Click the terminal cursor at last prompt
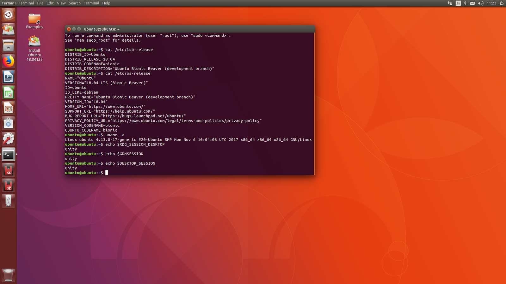Screen dimensions: 506x284 pos(107,173)
